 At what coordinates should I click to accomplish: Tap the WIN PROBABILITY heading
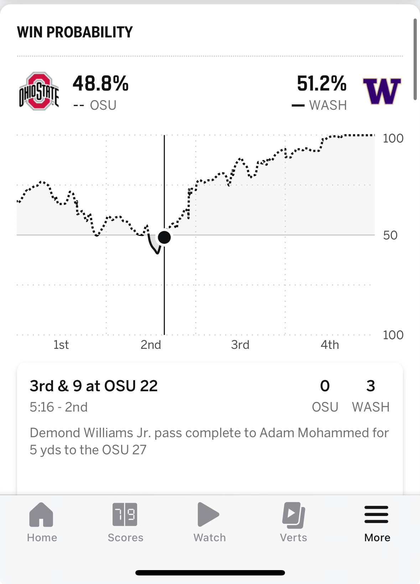(75, 32)
